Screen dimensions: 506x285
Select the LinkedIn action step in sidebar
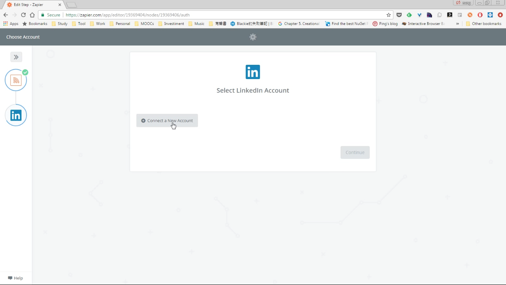16,115
